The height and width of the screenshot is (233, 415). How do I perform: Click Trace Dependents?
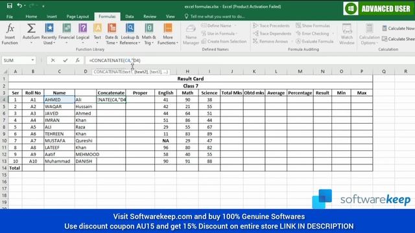(x=272, y=34)
